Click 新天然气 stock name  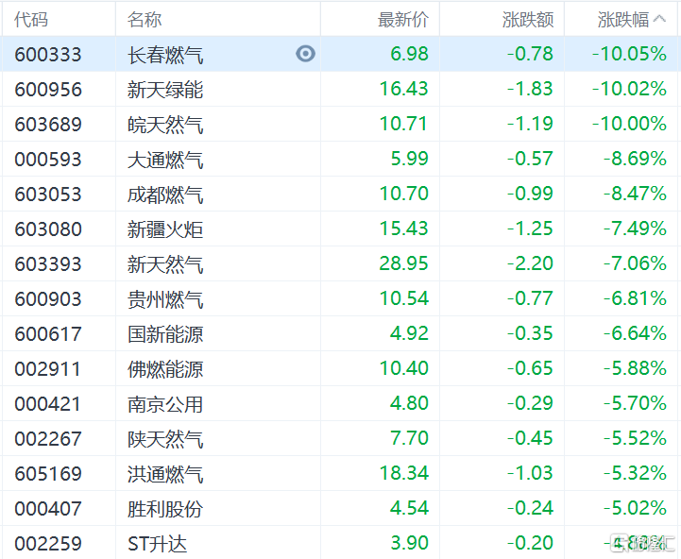point(165,264)
